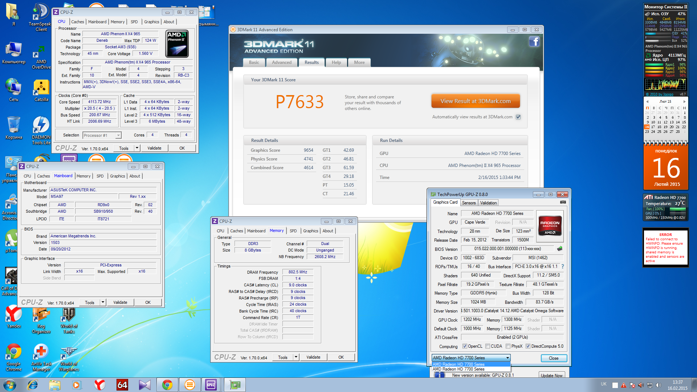
Task: Open the TeamSpeak Client desktop icon
Action: coord(41,17)
